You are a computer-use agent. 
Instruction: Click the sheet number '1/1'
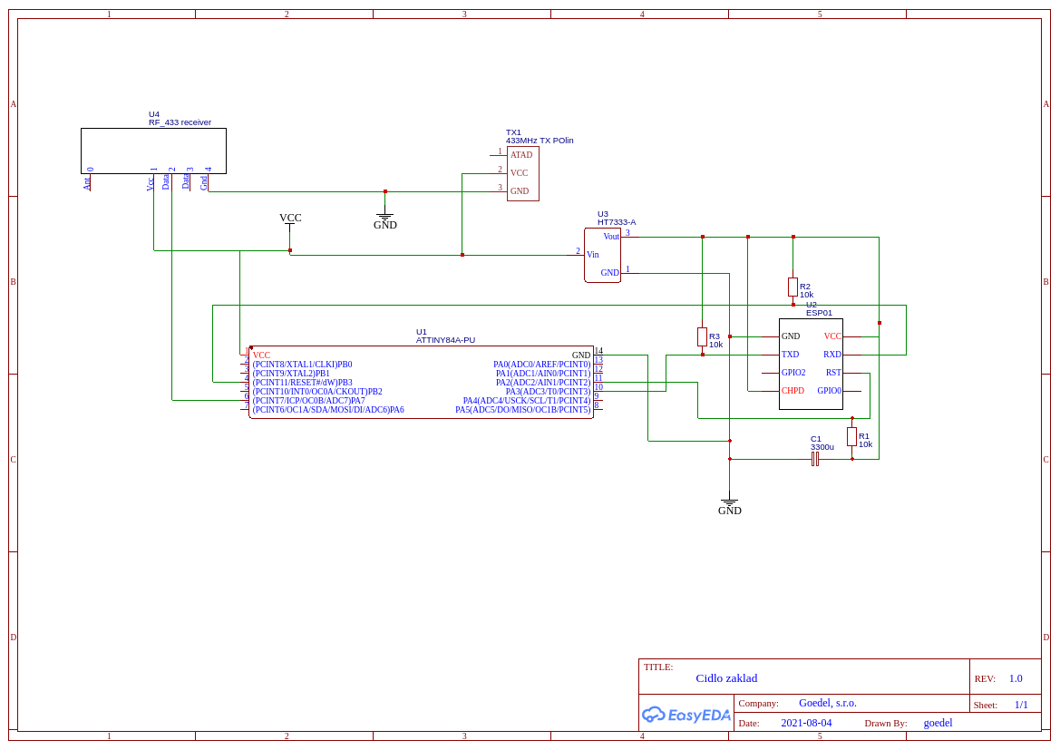tap(1021, 705)
